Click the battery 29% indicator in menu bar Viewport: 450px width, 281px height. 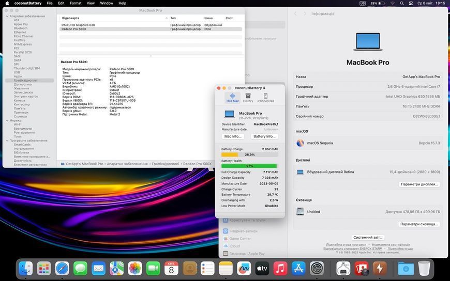[x=378, y=3]
